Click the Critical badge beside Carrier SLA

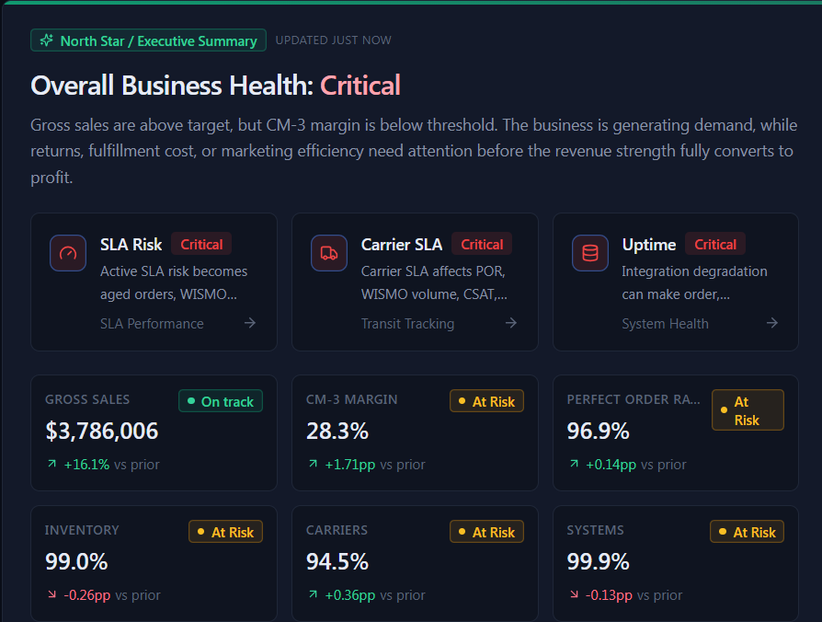482,245
